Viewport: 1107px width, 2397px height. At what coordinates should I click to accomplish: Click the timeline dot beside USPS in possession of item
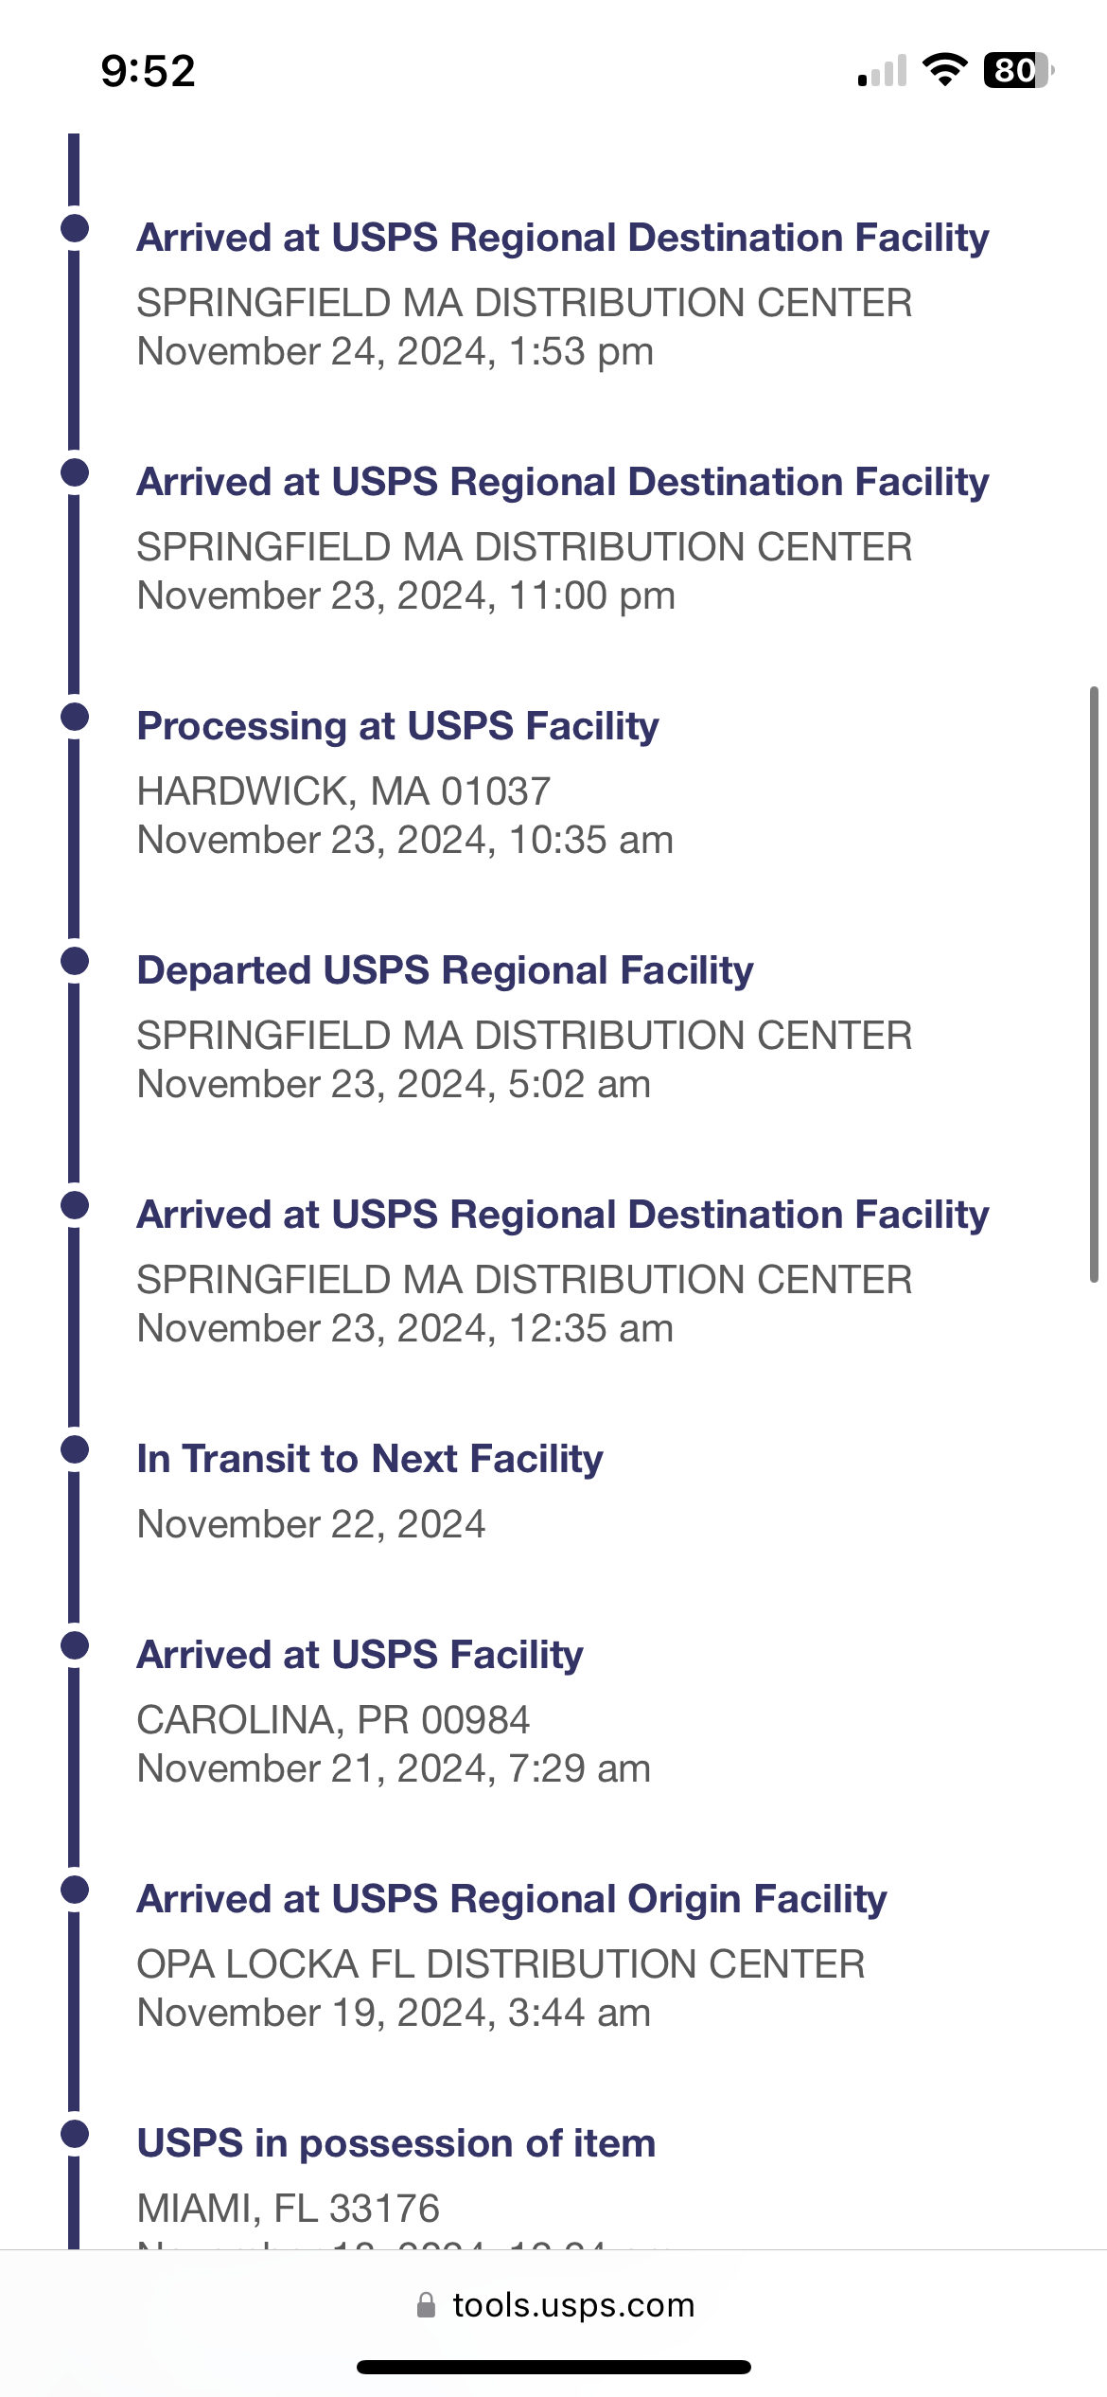75,2134
